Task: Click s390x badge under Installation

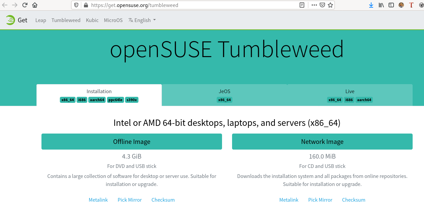Action: click(132, 100)
